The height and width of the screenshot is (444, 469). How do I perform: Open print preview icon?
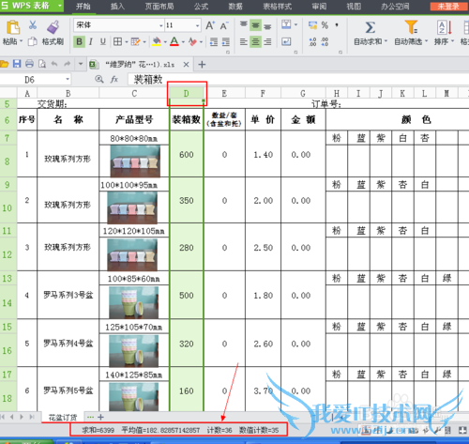(42, 64)
